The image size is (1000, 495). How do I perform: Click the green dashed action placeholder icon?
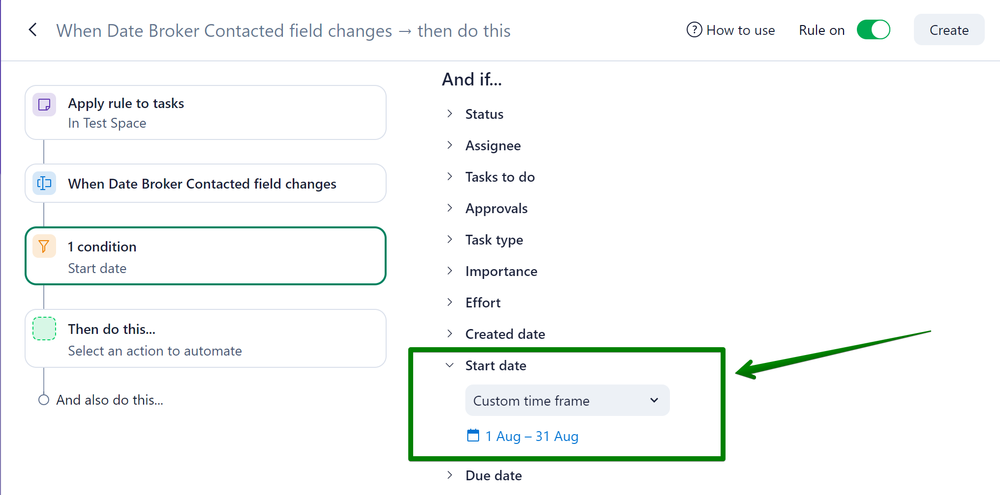tap(44, 329)
